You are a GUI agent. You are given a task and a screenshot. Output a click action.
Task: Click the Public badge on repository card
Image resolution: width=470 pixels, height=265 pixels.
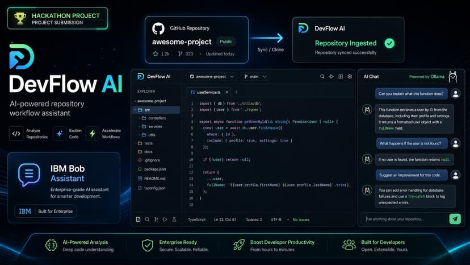(226, 42)
